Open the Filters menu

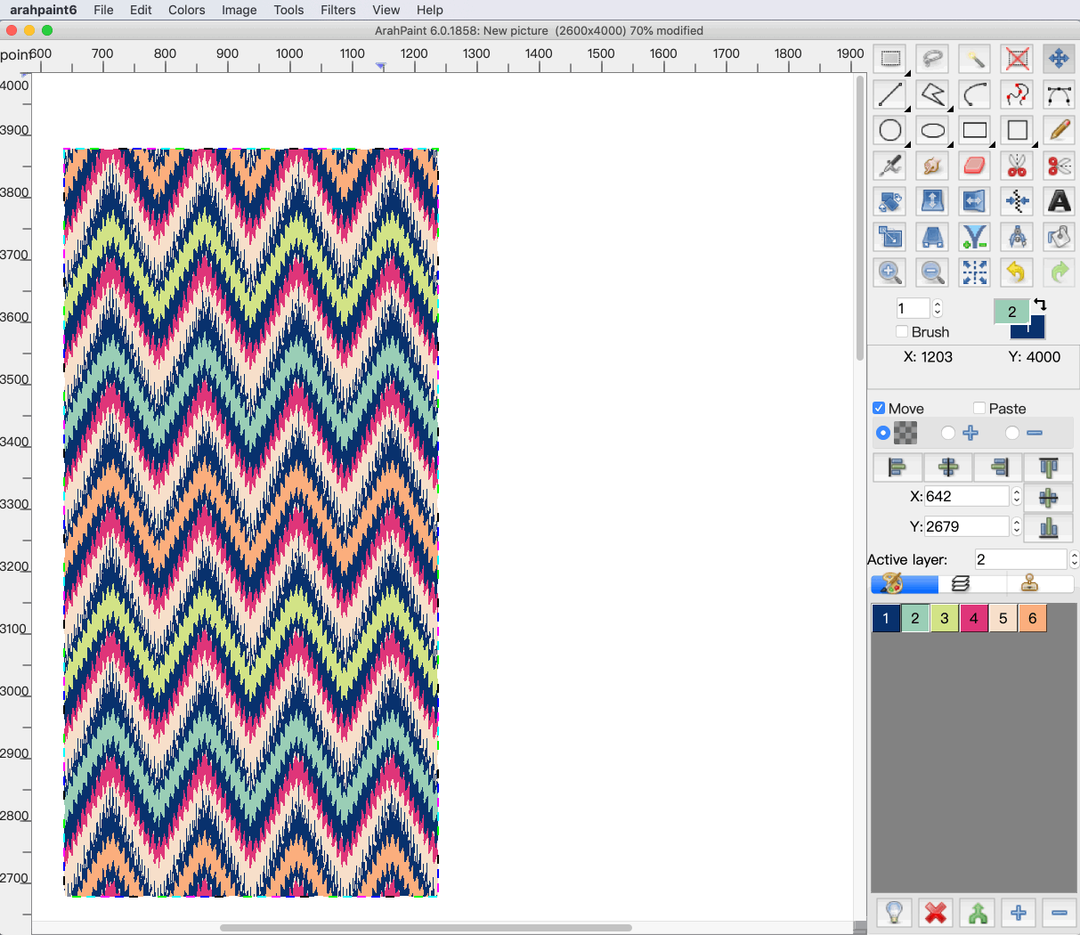(x=338, y=10)
